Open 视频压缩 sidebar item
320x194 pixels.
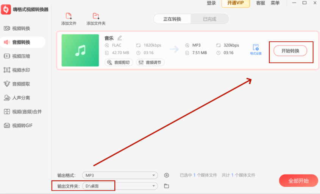(x=17, y=56)
